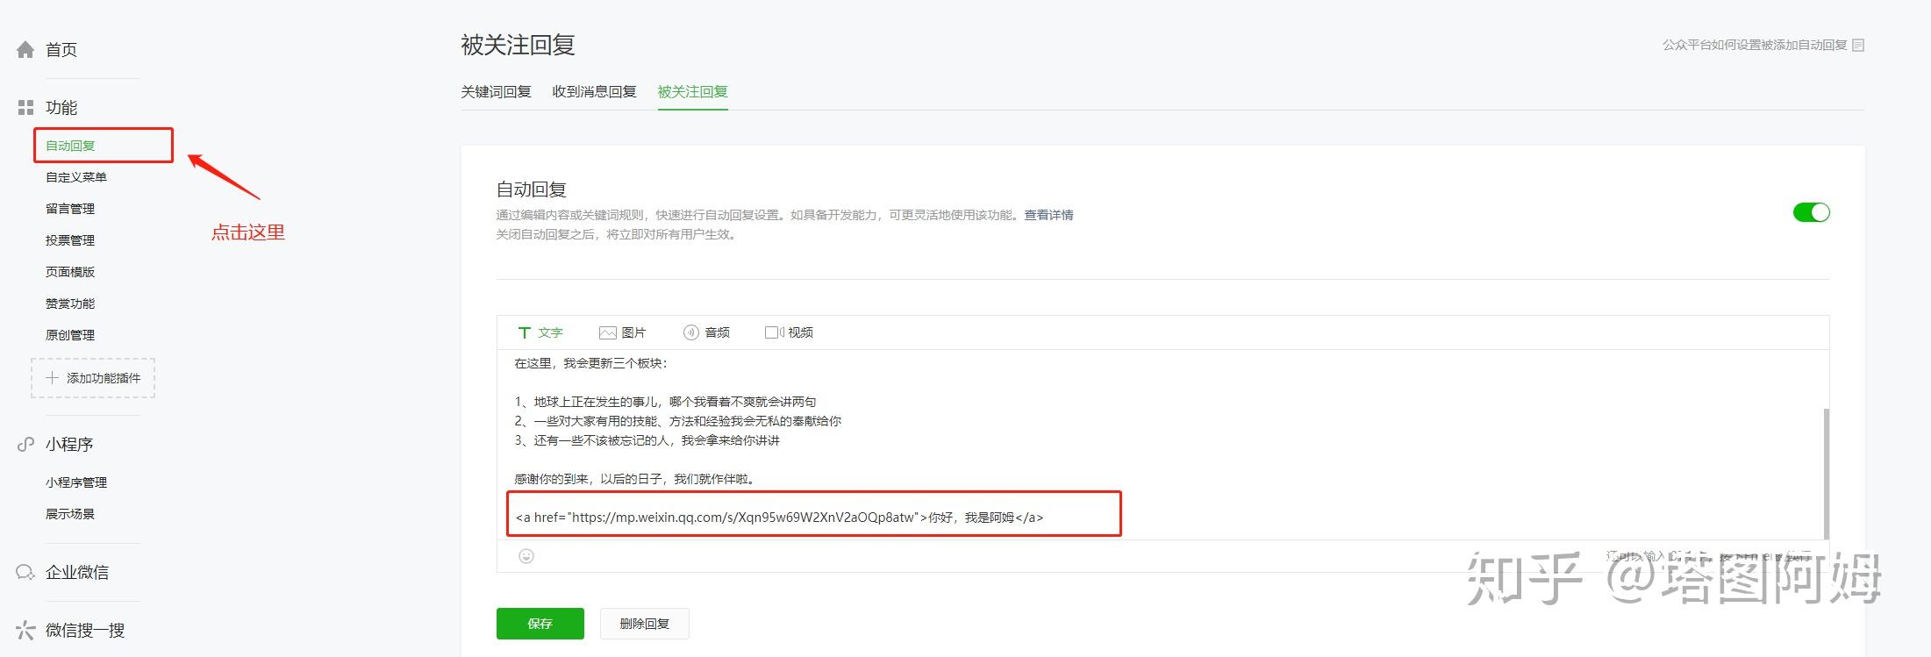Image resolution: width=1931 pixels, height=657 pixels.
Task: Click the 首页 label in the sidebar
Action: click(x=61, y=50)
